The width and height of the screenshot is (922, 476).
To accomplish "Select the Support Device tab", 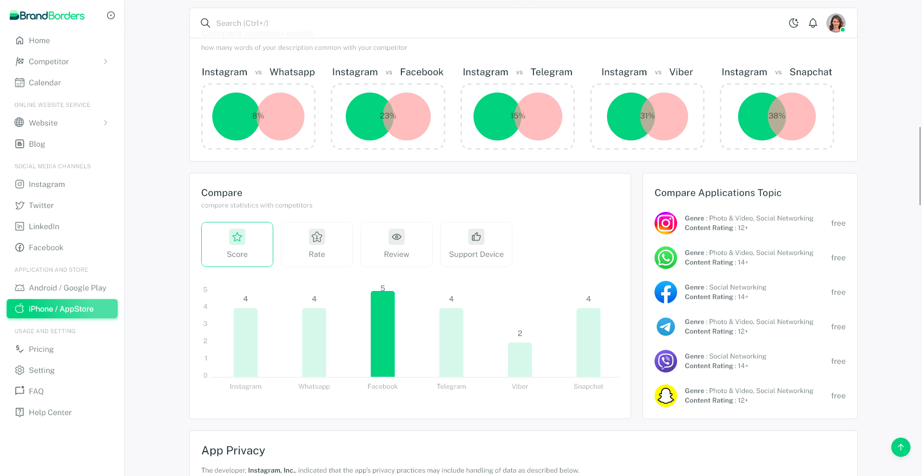I will pos(476,244).
